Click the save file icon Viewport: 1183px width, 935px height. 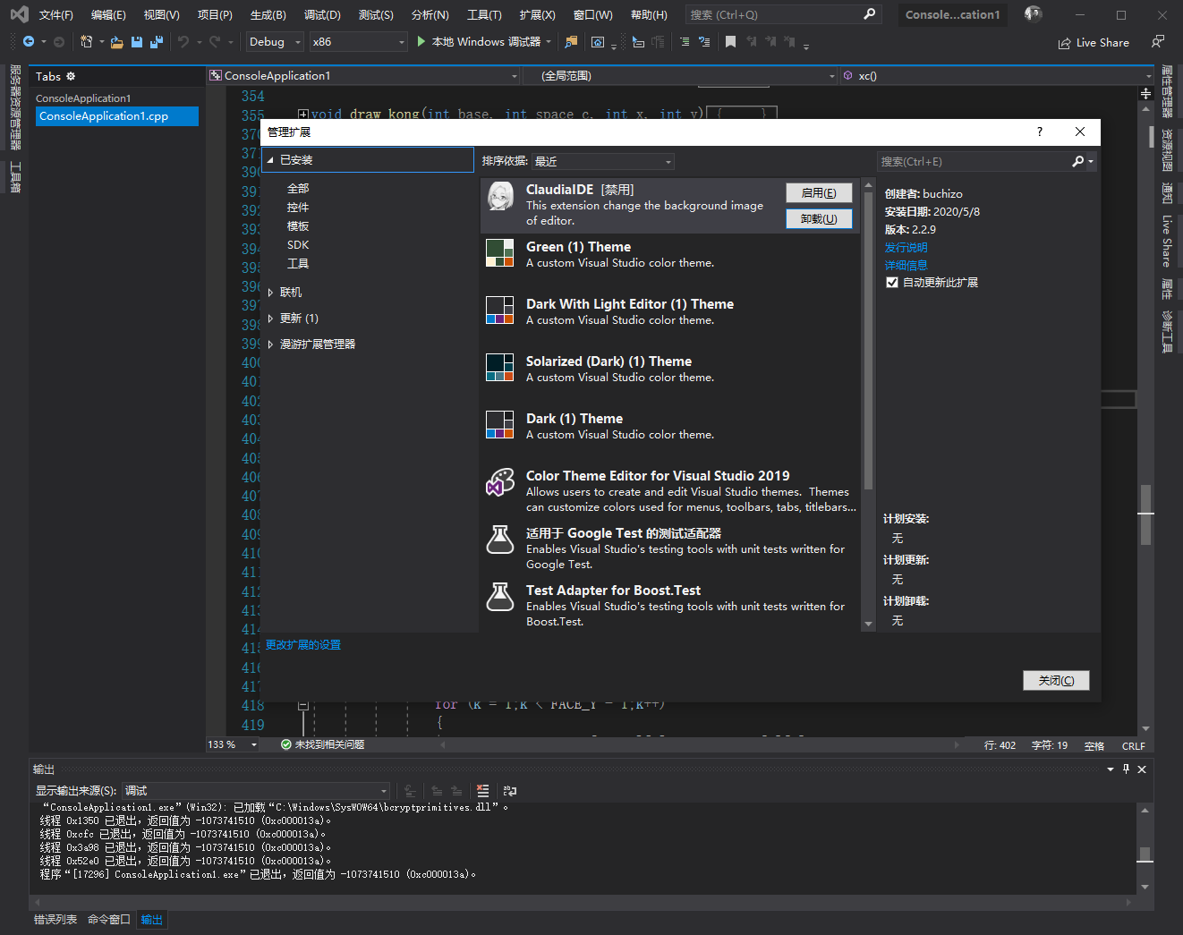pyautogui.click(x=137, y=42)
